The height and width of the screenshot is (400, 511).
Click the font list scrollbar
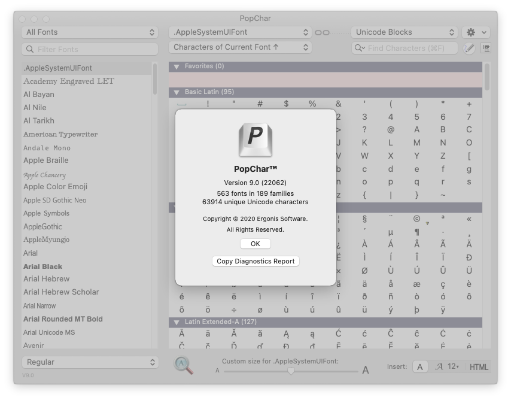155,79
